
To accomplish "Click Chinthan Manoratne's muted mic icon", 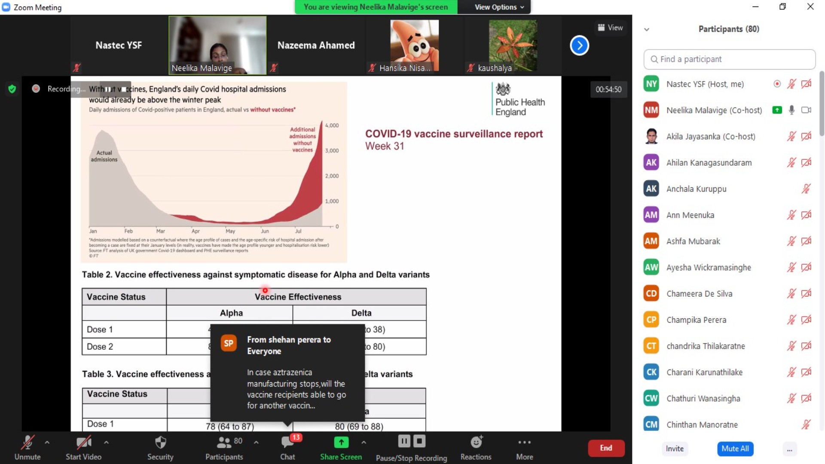I will point(806,425).
